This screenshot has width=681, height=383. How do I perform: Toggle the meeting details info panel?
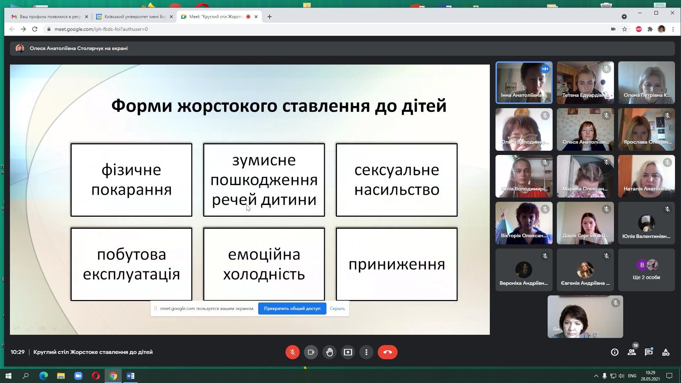(x=614, y=352)
